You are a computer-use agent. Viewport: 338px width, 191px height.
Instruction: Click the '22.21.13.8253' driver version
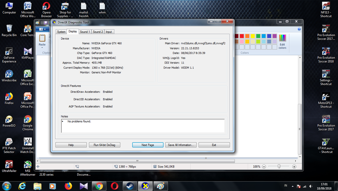pyautogui.click(x=190, y=48)
